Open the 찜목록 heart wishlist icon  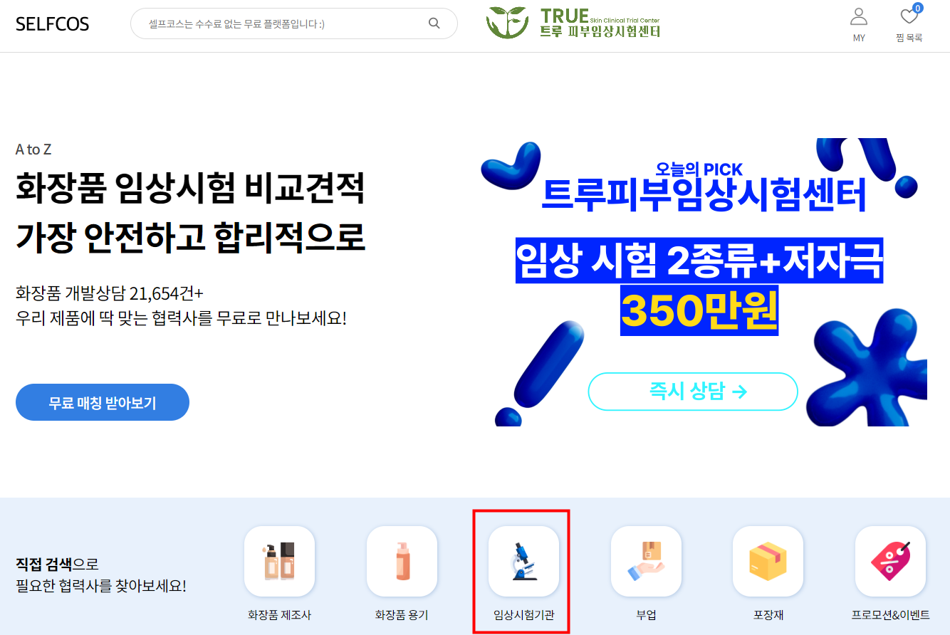[909, 16]
